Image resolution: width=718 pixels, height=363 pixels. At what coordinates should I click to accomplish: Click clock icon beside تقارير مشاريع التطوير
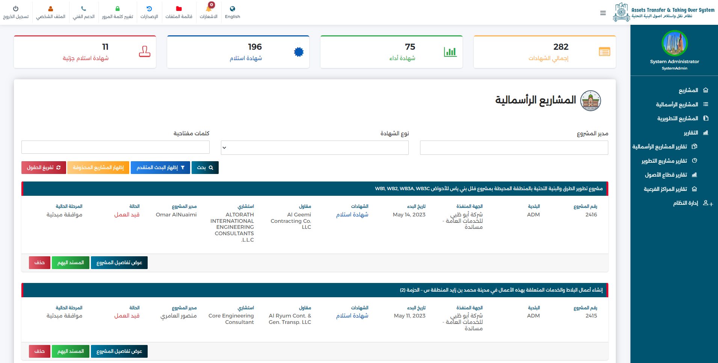694,161
